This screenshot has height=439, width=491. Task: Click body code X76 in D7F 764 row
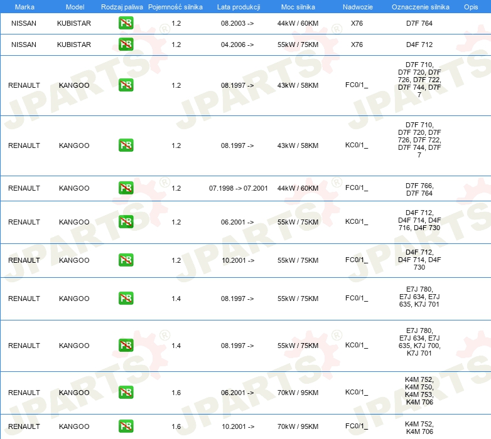pos(357,23)
